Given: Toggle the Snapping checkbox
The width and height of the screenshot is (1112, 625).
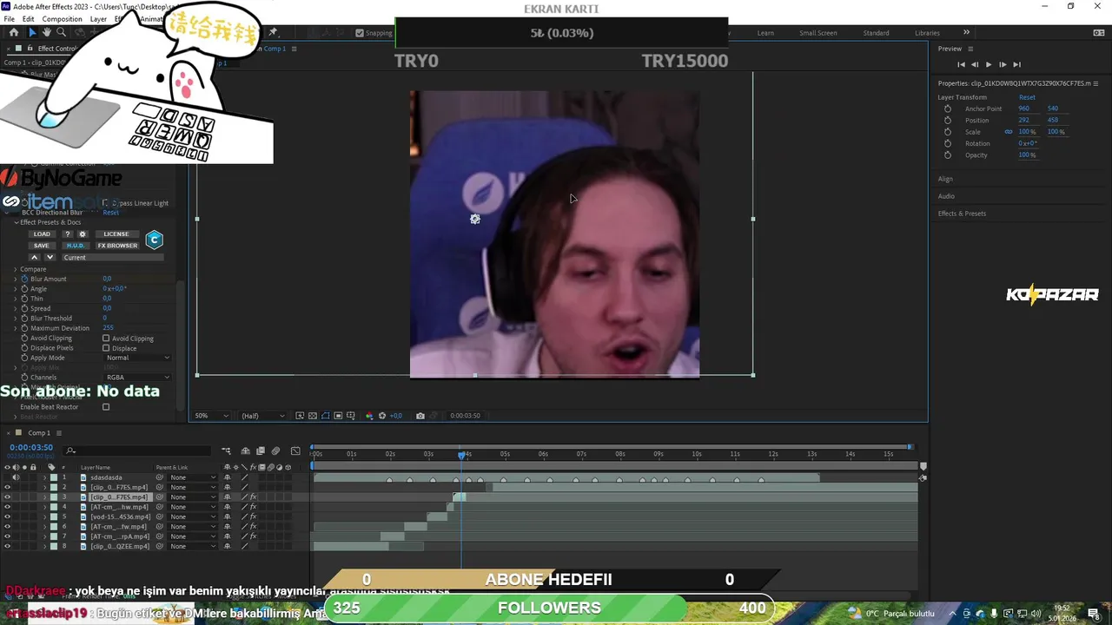Looking at the screenshot, I should click(x=360, y=33).
